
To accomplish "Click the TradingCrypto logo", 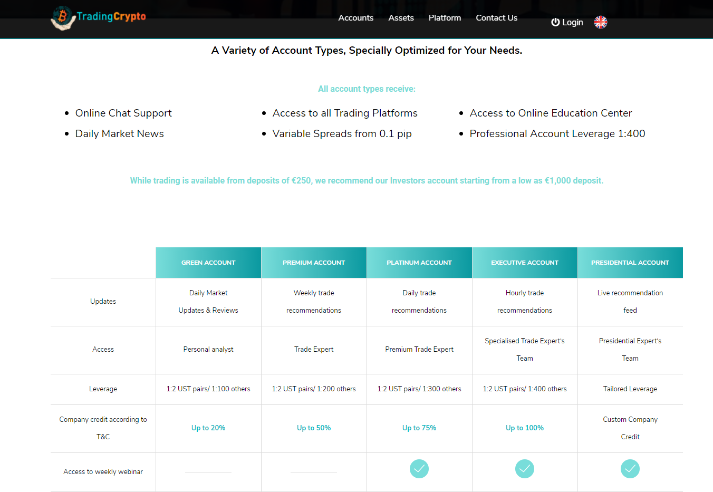I will [99, 18].
